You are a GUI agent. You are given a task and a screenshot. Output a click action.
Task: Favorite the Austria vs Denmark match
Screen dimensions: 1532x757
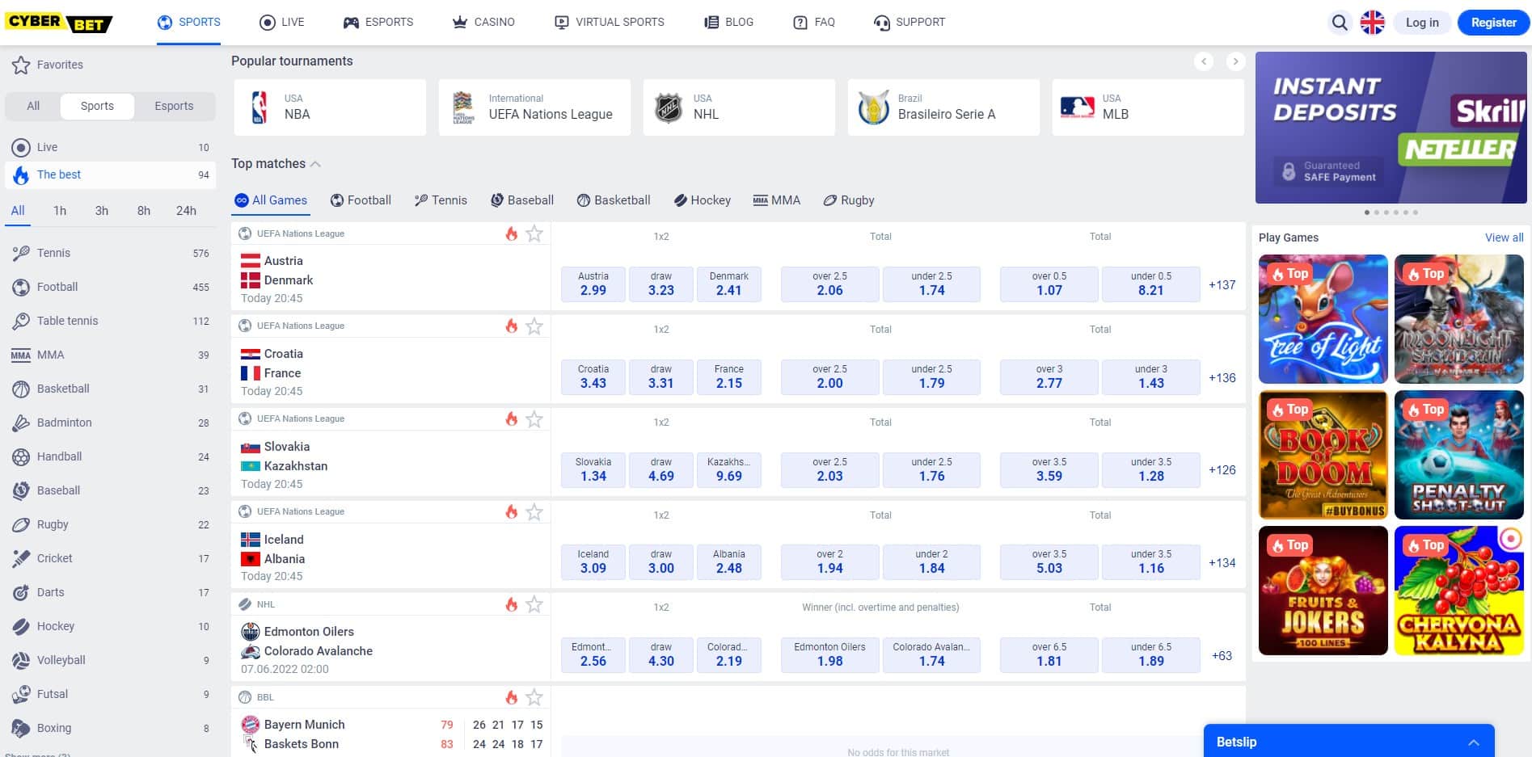click(534, 233)
